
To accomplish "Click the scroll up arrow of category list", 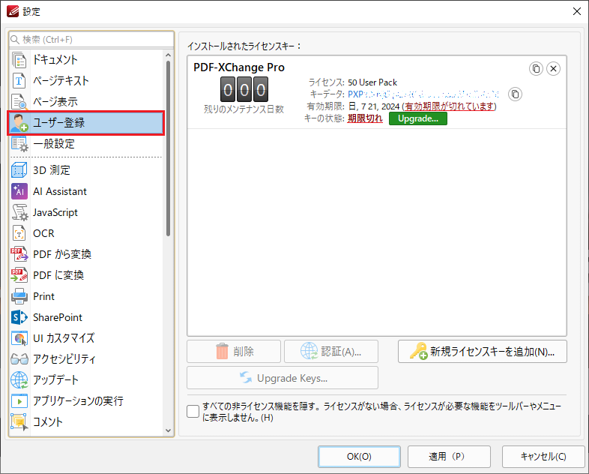I will pos(168,55).
